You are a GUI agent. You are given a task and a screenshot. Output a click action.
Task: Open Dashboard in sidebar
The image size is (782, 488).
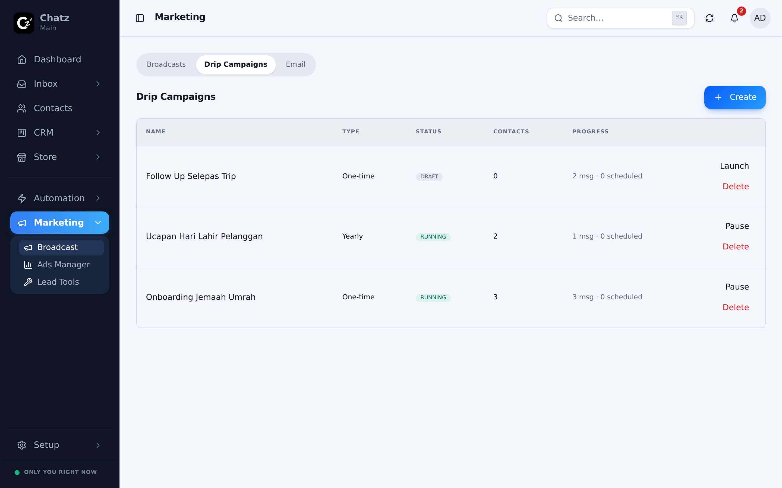click(x=60, y=59)
